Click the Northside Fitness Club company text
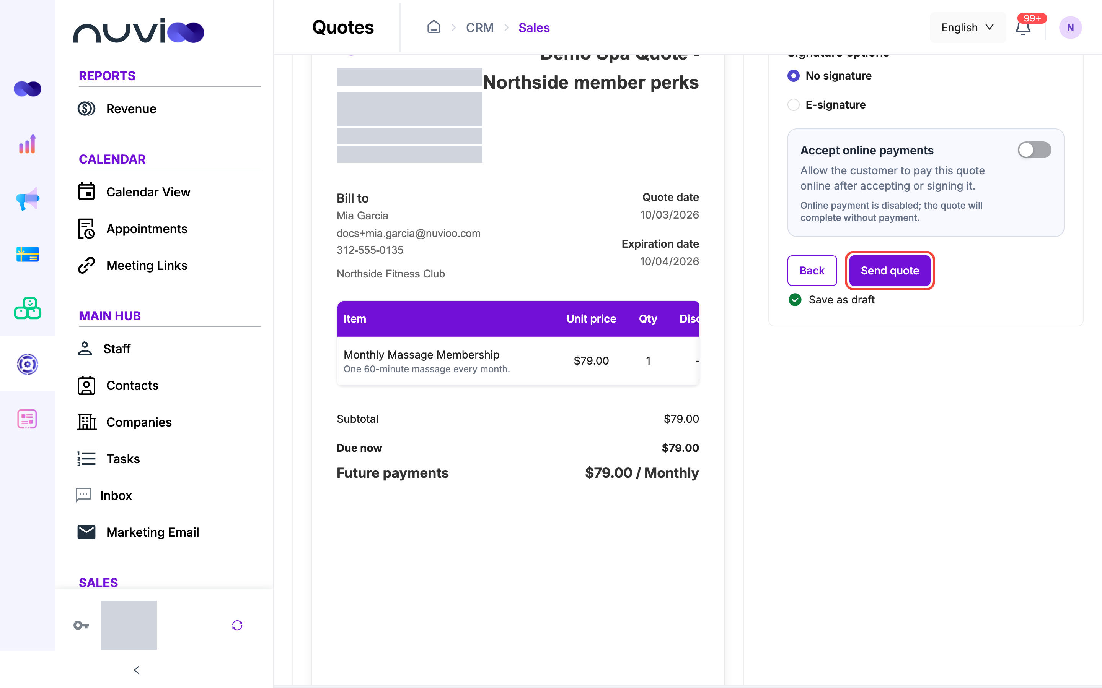 pos(391,274)
